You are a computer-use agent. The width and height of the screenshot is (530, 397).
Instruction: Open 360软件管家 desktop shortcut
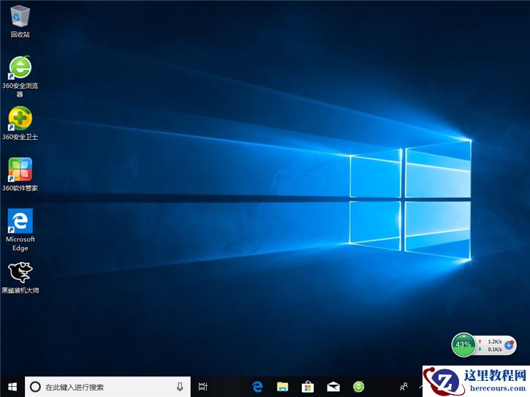point(20,174)
